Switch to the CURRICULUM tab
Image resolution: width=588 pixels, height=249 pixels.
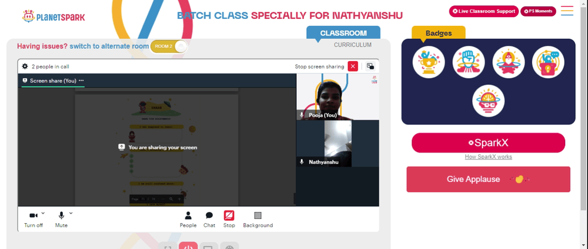(x=352, y=45)
